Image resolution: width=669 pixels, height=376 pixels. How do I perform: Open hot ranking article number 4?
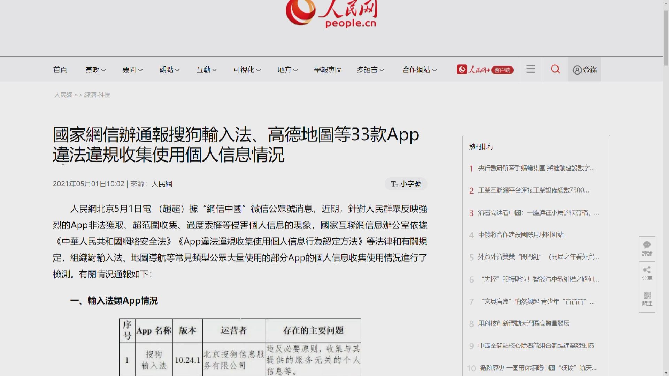coord(521,235)
